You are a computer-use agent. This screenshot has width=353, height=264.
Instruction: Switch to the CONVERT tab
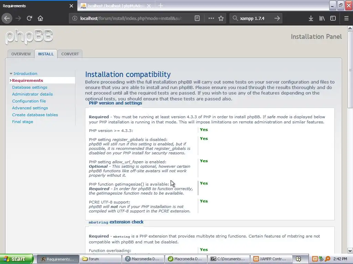click(x=70, y=54)
